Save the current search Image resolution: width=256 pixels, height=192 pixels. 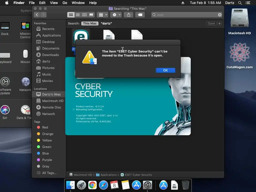pos(211,23)
